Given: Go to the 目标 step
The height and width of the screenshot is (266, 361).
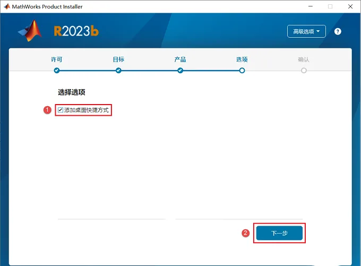Looking at the screenshot, I should [118, 59].
